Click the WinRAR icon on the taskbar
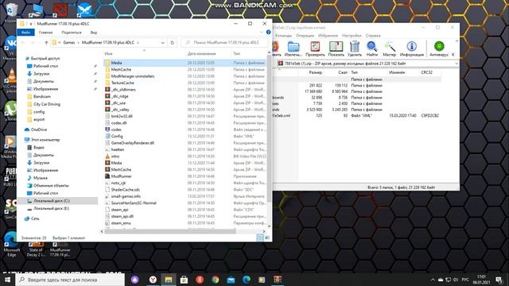Viewport: 509px width, 286px height. pyautogui.click(x=278, y=279)
